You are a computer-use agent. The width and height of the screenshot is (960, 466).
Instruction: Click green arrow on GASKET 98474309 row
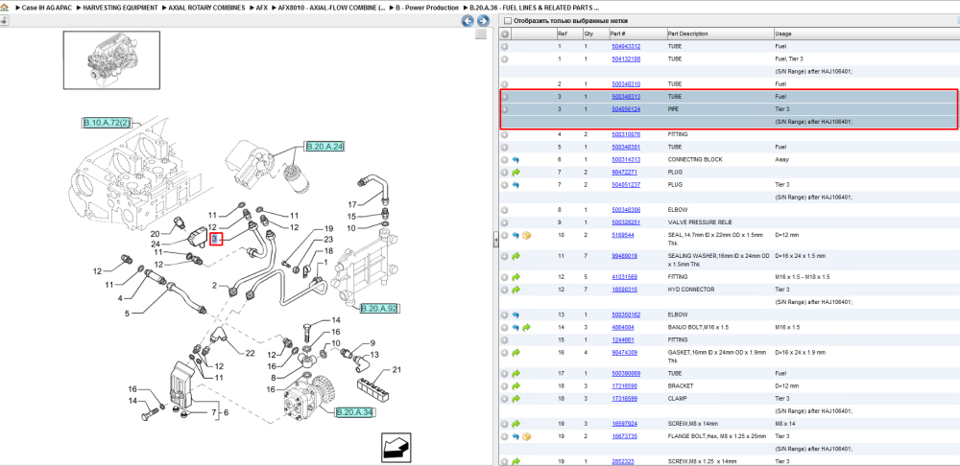coord(516,353)
